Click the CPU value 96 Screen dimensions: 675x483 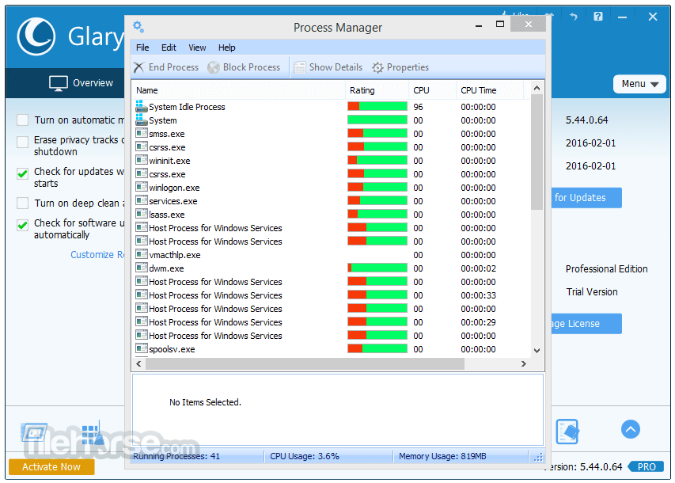(x=418, y=107)
